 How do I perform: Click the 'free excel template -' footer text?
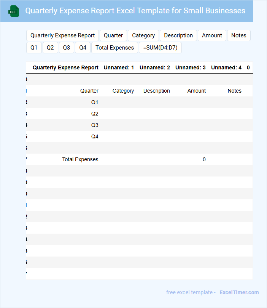click(191, 292)
